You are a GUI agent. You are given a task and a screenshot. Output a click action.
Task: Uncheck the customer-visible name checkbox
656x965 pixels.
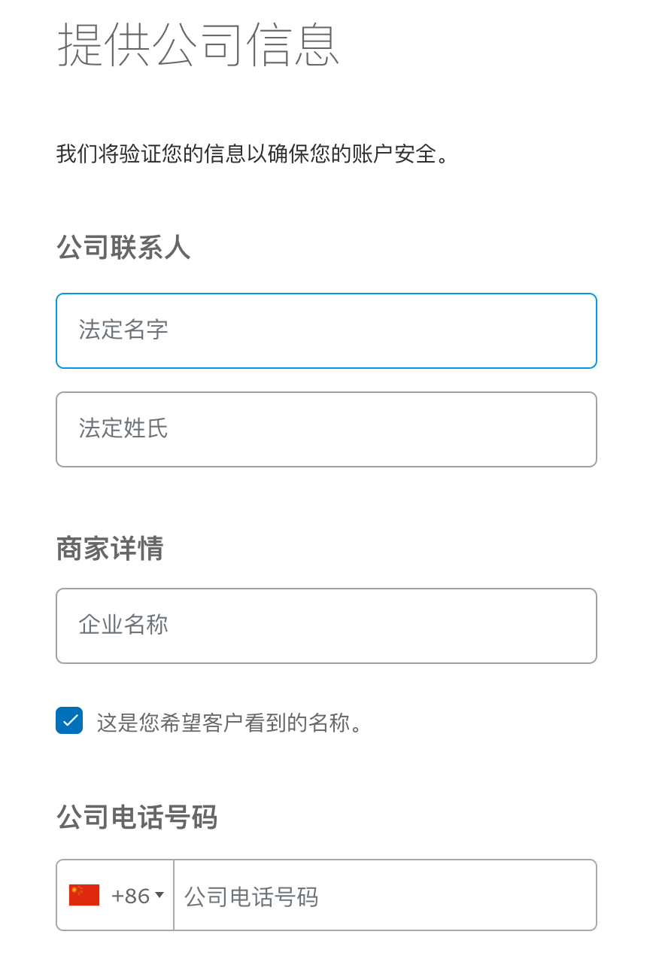pyautogui.click(x=68, y=720)
